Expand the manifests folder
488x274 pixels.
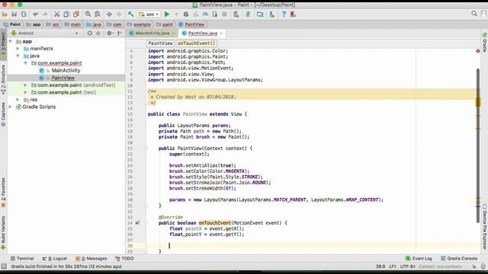pyautogui.click(x=18, y=49)
